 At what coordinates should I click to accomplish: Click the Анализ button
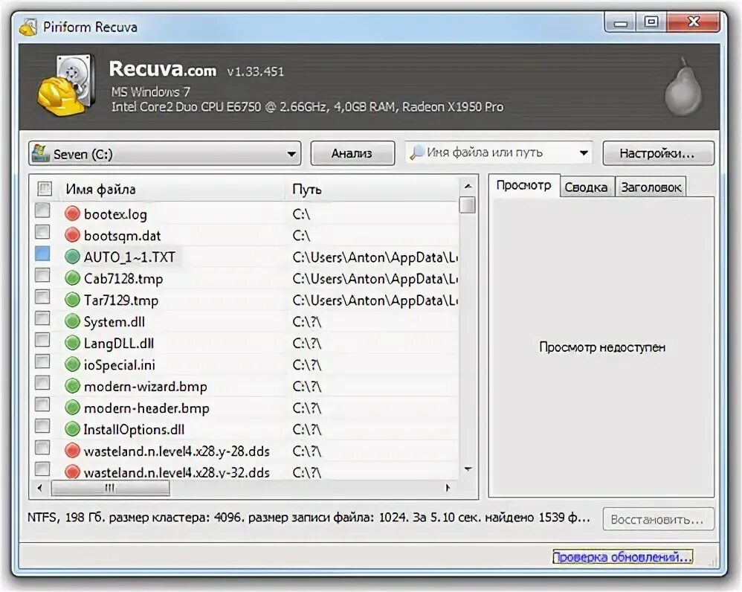[352, 153]
